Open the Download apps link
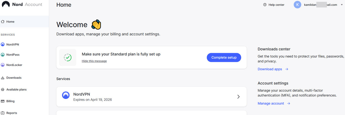Screen dimensions: 345x115 pyautogui.click(x=270, y=69)
